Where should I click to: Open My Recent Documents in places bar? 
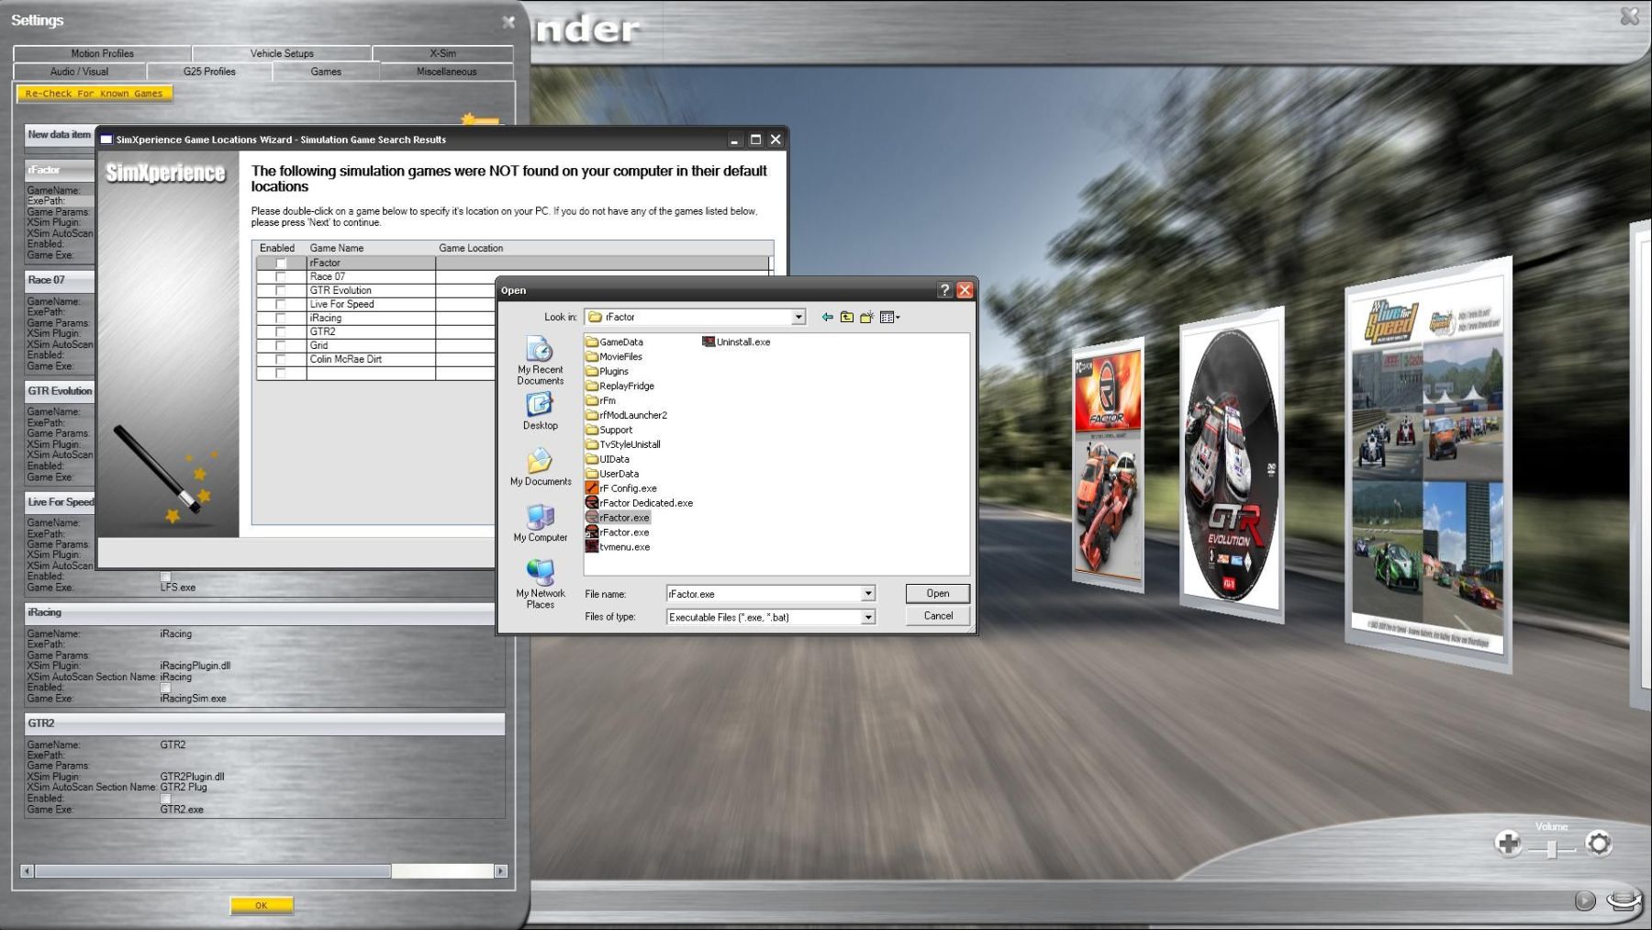[540, 361]
